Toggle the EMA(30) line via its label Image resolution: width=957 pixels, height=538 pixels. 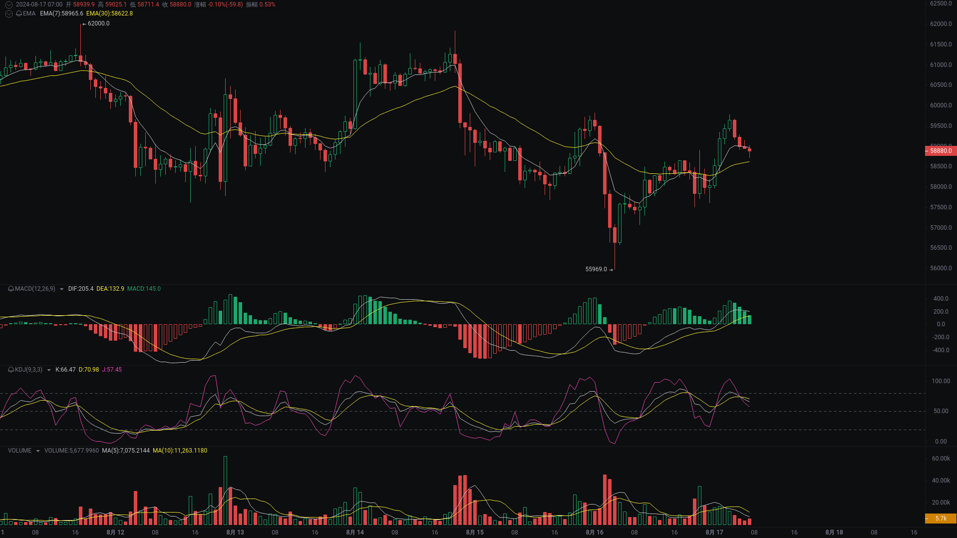[109, 13]
